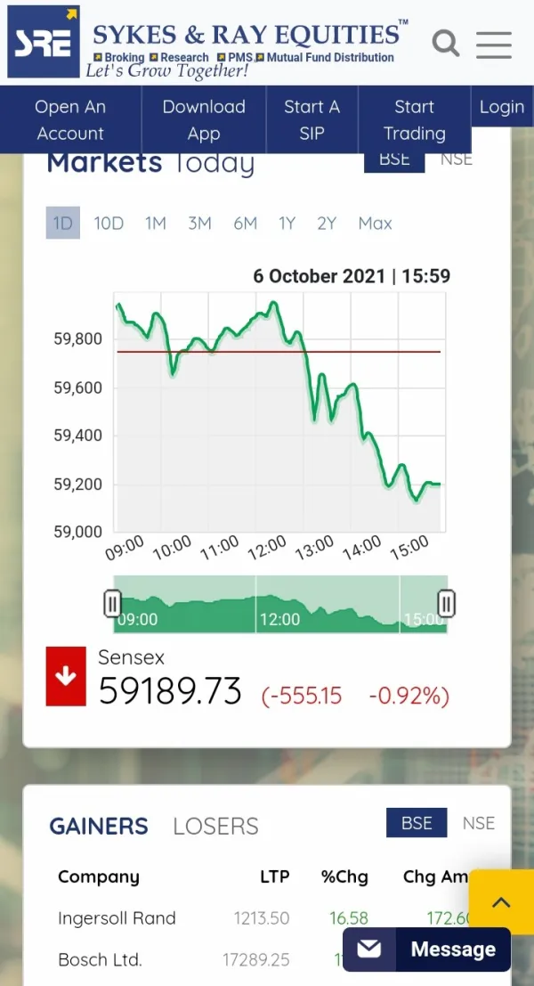Select BSE in the Gainers section
This screenshot has width=534, height=986.
tap(416, 823)
